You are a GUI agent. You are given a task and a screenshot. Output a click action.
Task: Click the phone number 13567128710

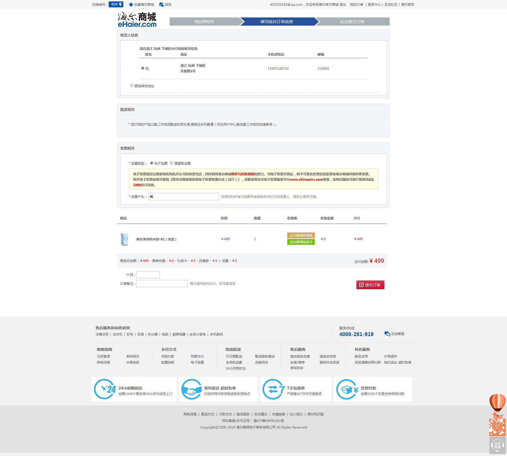278,68
